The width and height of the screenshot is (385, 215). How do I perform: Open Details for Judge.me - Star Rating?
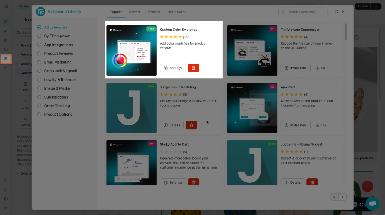[x=171, y=125]
